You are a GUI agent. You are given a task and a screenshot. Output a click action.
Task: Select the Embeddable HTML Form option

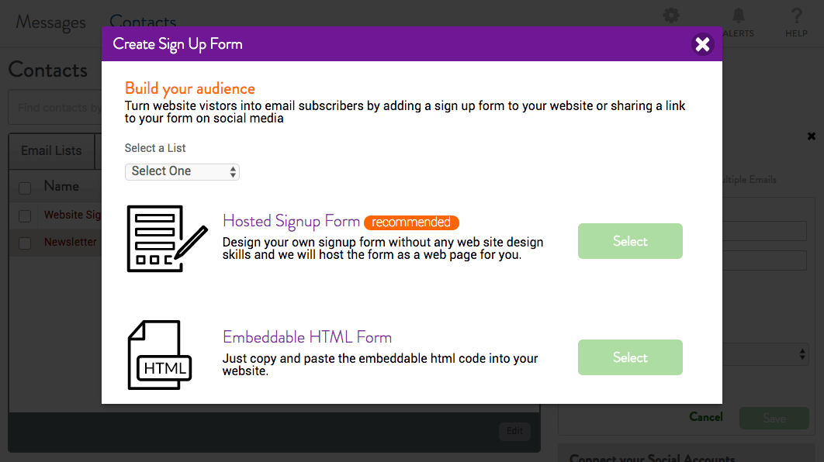click(x=630, y=357)
